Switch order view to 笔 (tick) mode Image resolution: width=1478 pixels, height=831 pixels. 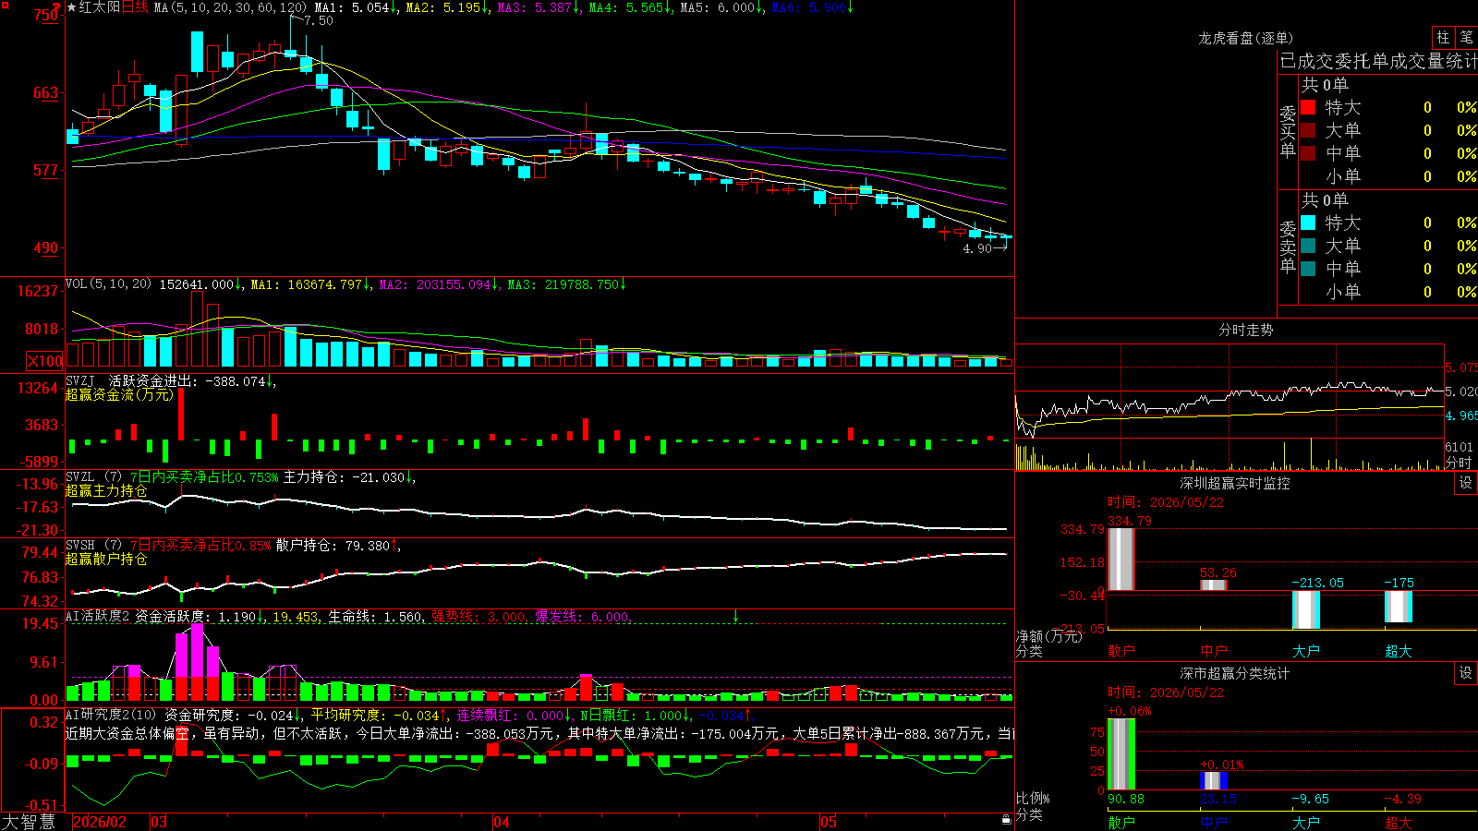click(x=1466, y=37)
